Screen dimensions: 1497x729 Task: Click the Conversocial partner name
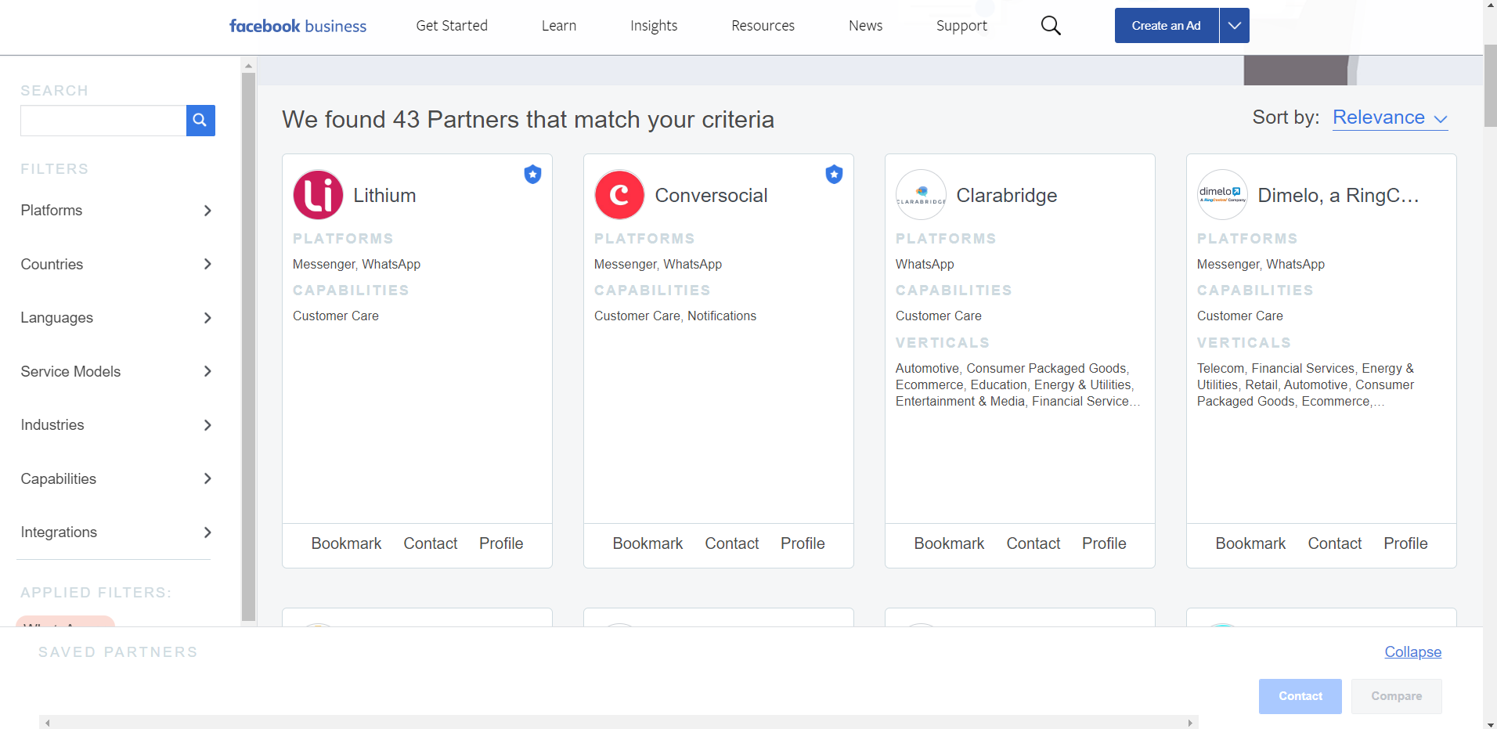[x=711, y=196]
